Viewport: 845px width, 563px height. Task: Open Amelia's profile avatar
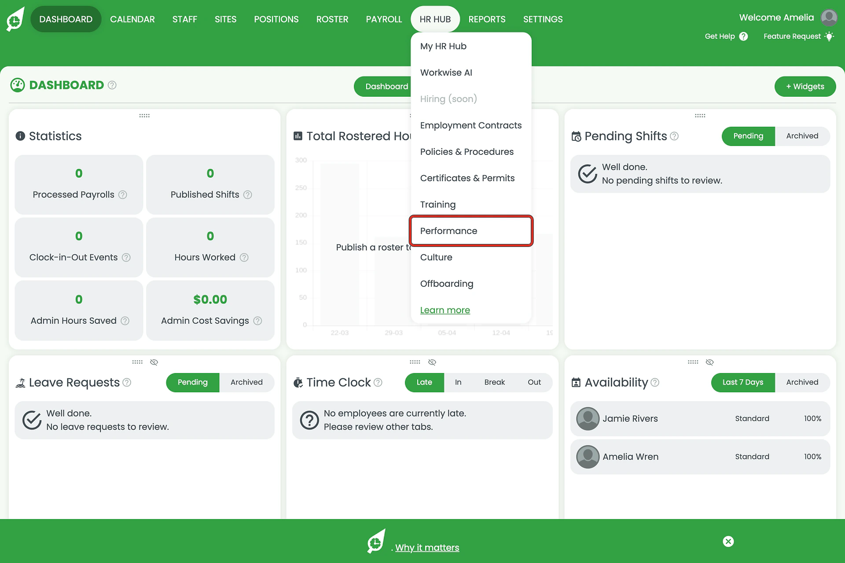point(829,18)
